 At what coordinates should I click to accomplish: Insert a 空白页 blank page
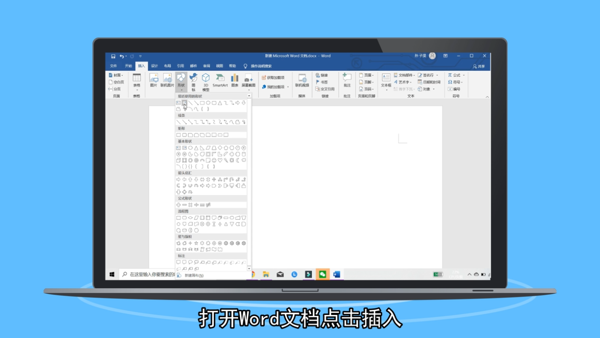point(117,82)
